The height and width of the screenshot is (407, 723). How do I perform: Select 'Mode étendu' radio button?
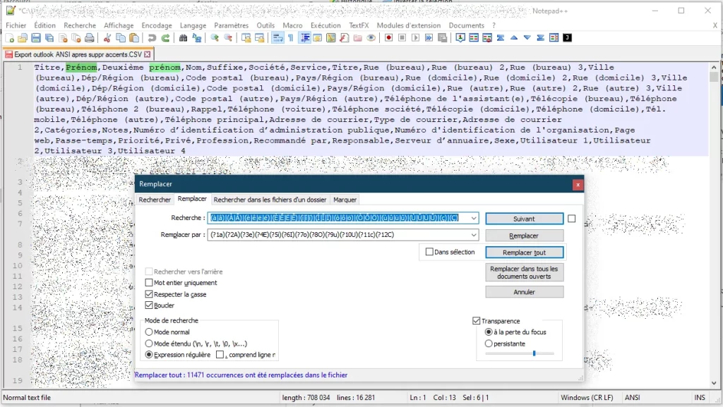pyautogui.click(x=149, y=344)
